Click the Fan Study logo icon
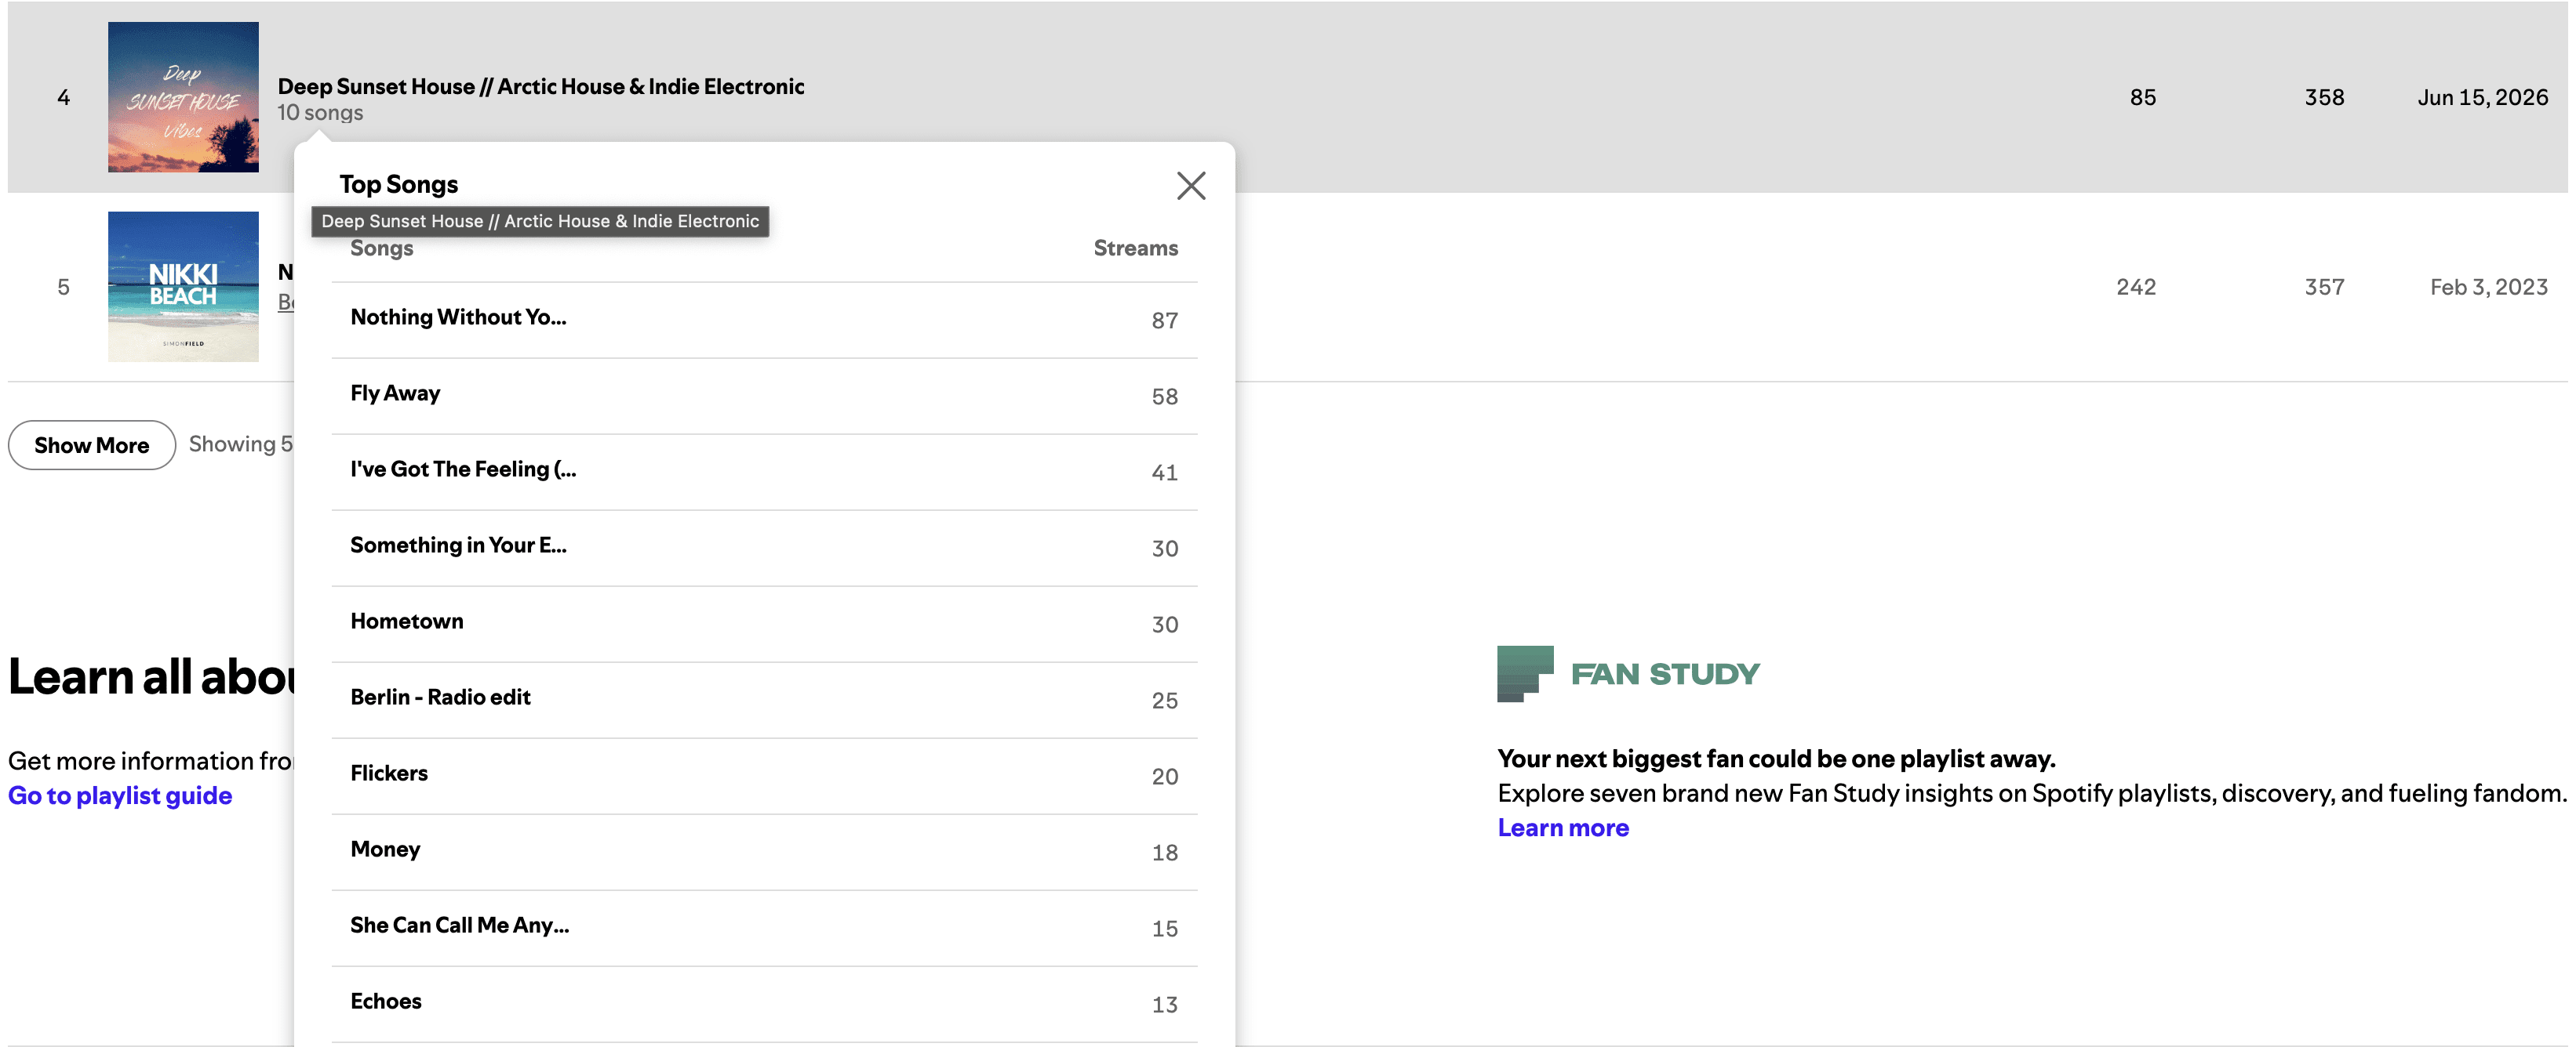 point(1524,673)
